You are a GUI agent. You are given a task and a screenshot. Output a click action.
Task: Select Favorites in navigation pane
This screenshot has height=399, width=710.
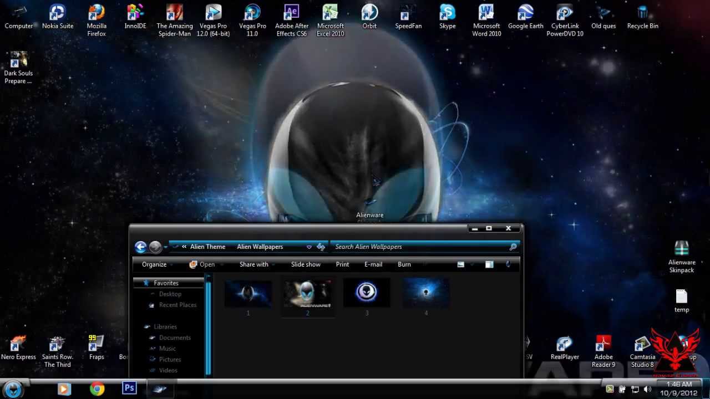coord(168,283)
